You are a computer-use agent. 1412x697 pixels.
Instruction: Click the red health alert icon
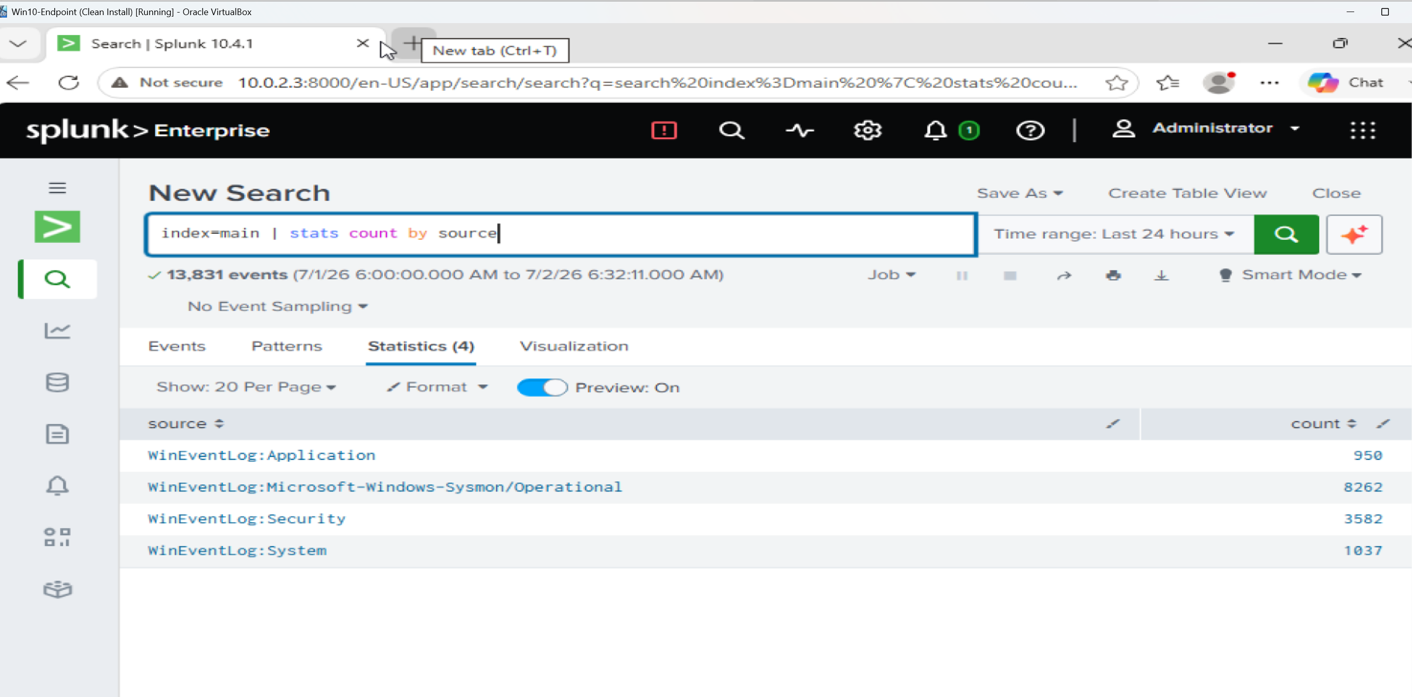pos(664,131)
